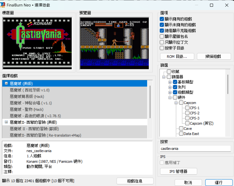Image resolution: width=234 pixels, height=186 pixels.
Task: Enable 搜索子目錄 checkbox
Action: point(162,48)
